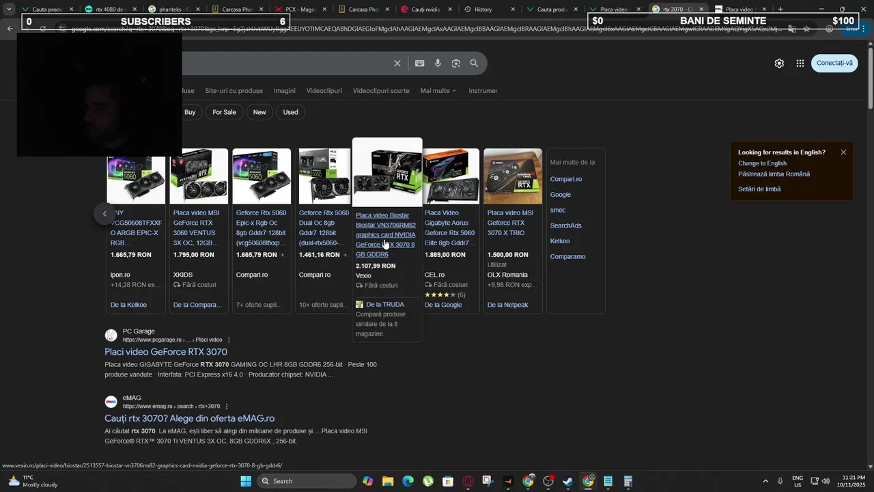The height and width of the screenshot is (492, 874).
Task: Open Microsoft Edge from taskbar
Action: coord(408,481)
